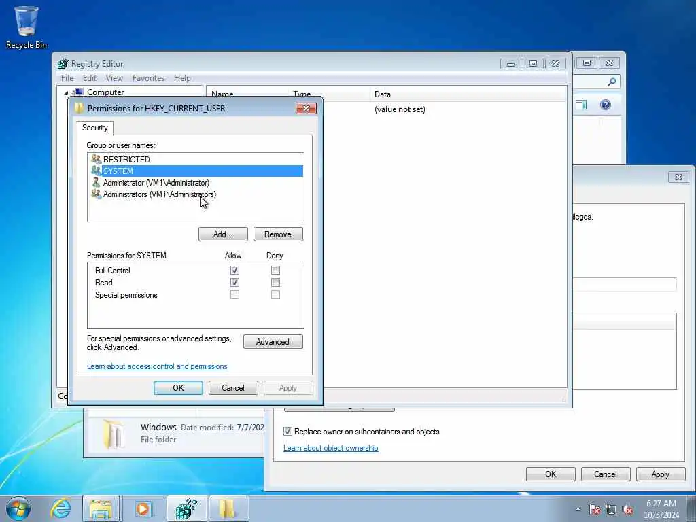Toggle the preview pane icon in Explorer

(x=581, y=105)
